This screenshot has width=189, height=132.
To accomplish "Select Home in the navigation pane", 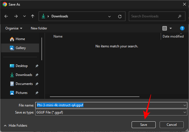I will (x=20, y=39).
